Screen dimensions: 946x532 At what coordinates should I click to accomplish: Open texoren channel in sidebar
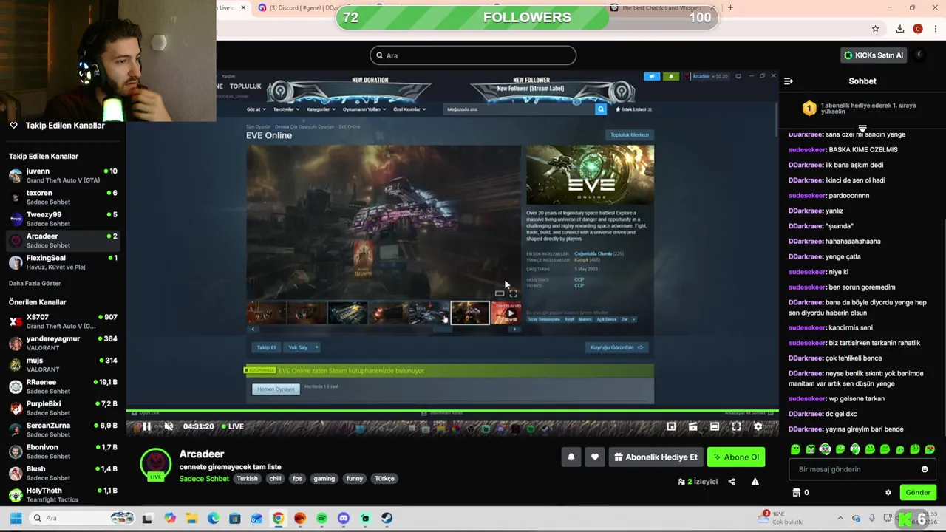click(63, 197)
